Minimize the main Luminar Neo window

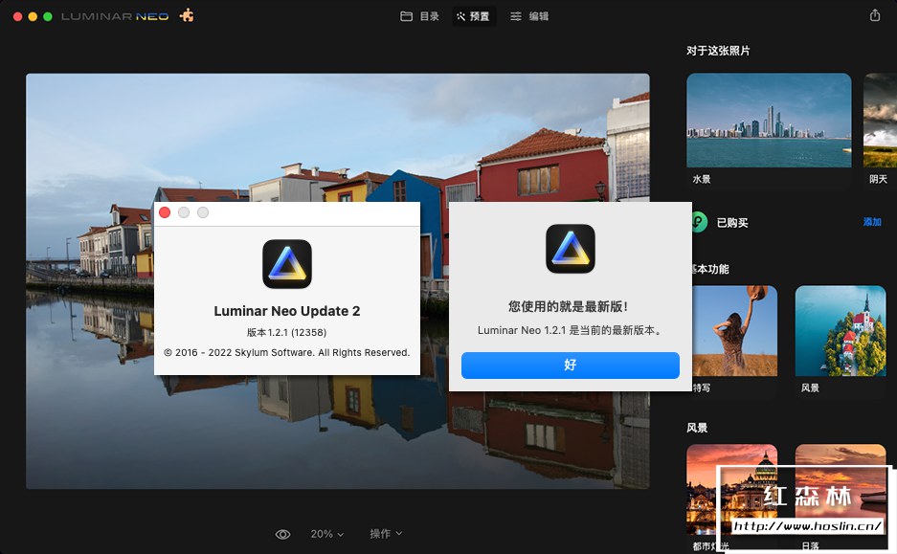(x=33, y=16)
